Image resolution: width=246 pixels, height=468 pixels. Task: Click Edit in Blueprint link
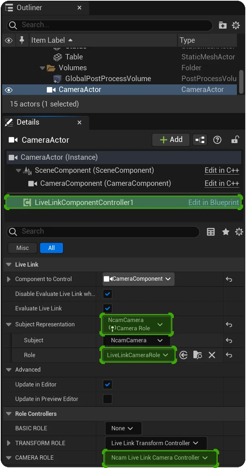point(213,202)
